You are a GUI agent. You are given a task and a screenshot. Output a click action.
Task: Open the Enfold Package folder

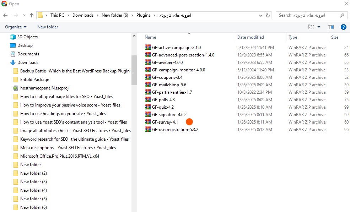pyautogui.click(x=34, y=80)
